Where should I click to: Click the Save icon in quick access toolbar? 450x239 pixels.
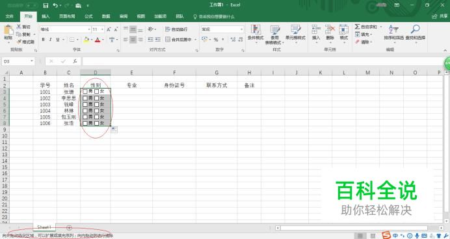coord(46,5)
